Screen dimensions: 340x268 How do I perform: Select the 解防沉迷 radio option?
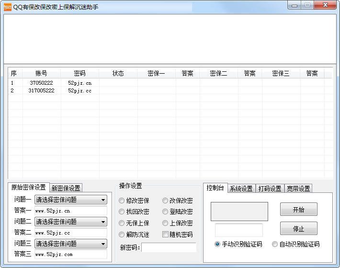pos(122,234)
